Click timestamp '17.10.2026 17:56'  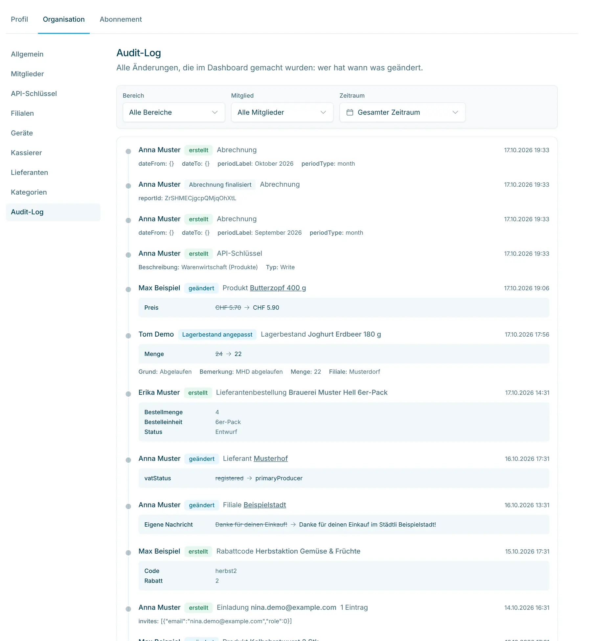pos(527,335)
